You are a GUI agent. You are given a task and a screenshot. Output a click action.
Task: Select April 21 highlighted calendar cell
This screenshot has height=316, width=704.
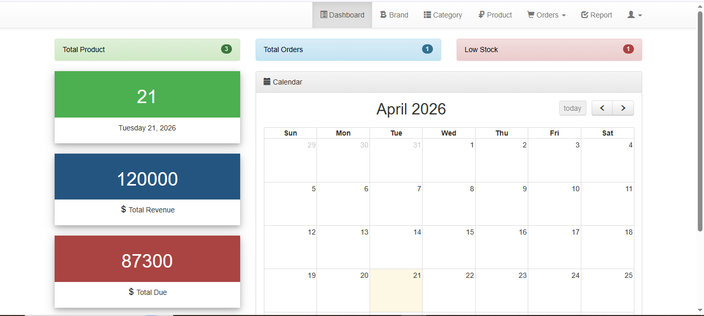click(x=396, y=290)
